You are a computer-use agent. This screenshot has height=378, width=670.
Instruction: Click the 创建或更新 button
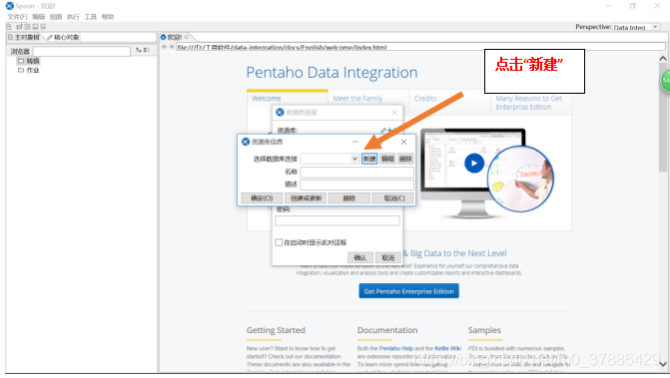point(306,197)
